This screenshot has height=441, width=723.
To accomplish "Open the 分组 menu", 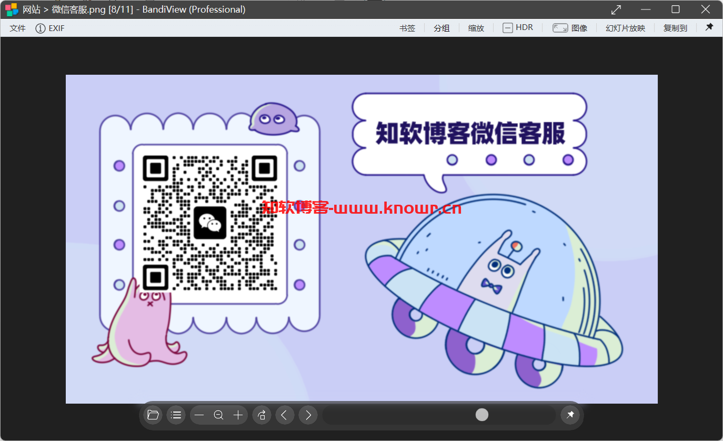I will (x=441, y=28).
